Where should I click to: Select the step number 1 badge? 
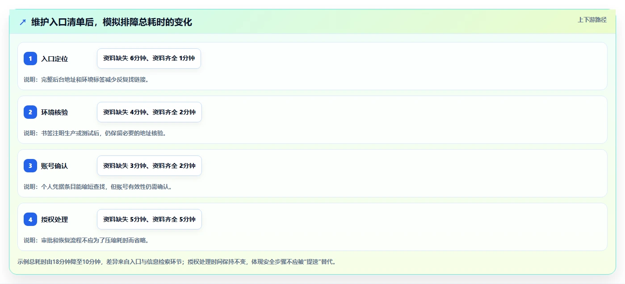[x=30, y=58]
